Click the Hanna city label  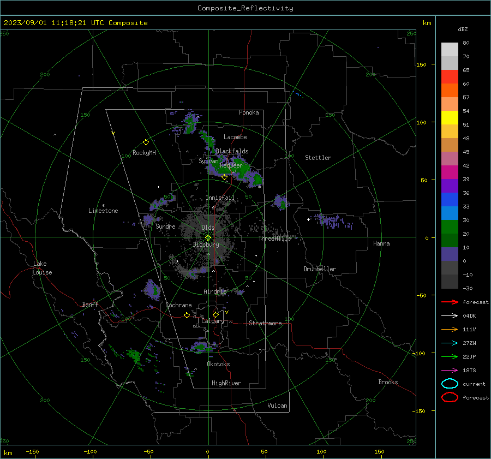[381, 243]
